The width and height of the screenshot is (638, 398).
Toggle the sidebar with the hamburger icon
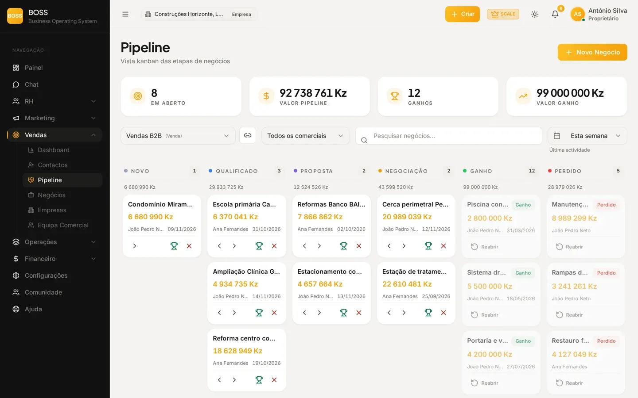(125, 14)
